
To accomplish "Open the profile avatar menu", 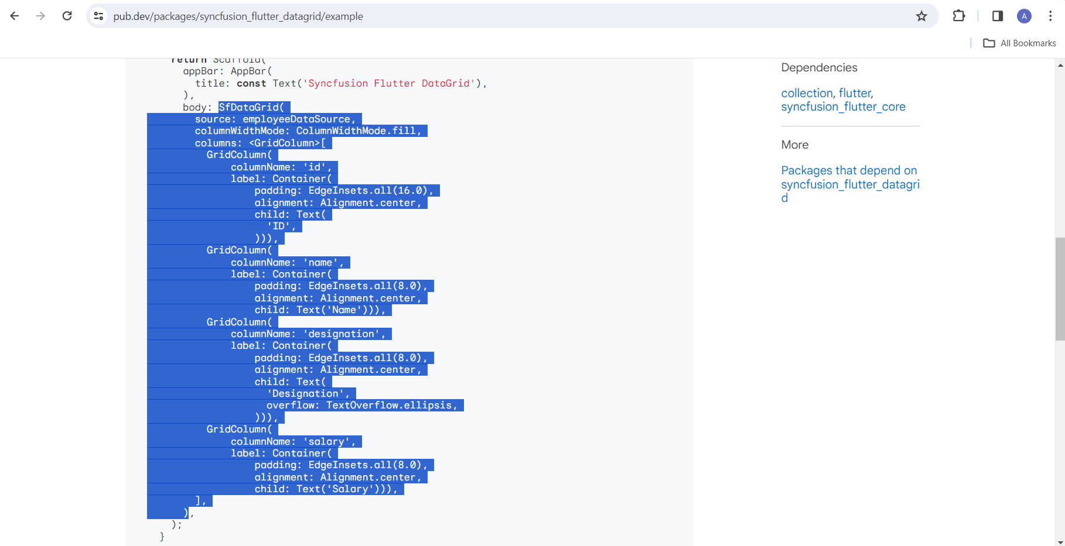I will [1024, 16].
